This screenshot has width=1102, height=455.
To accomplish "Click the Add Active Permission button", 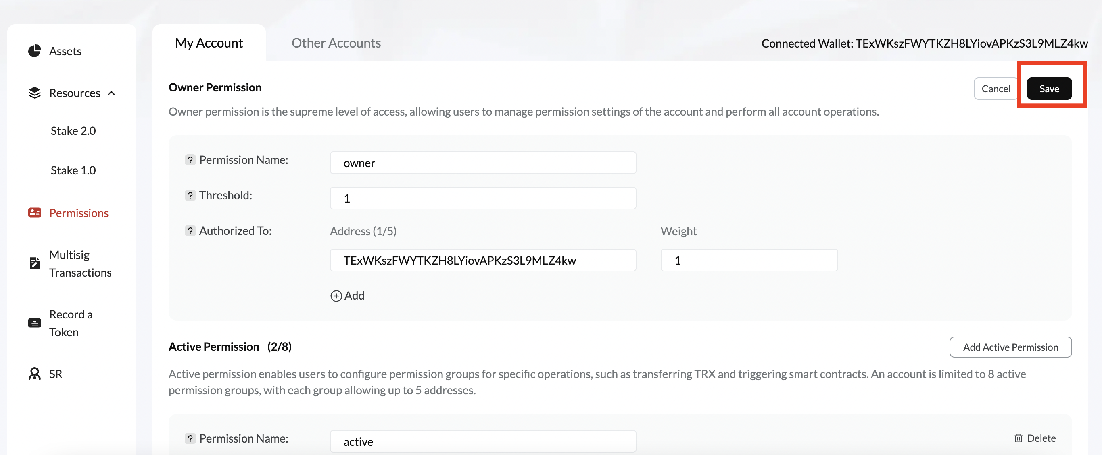I will [x=1010, y=347].
